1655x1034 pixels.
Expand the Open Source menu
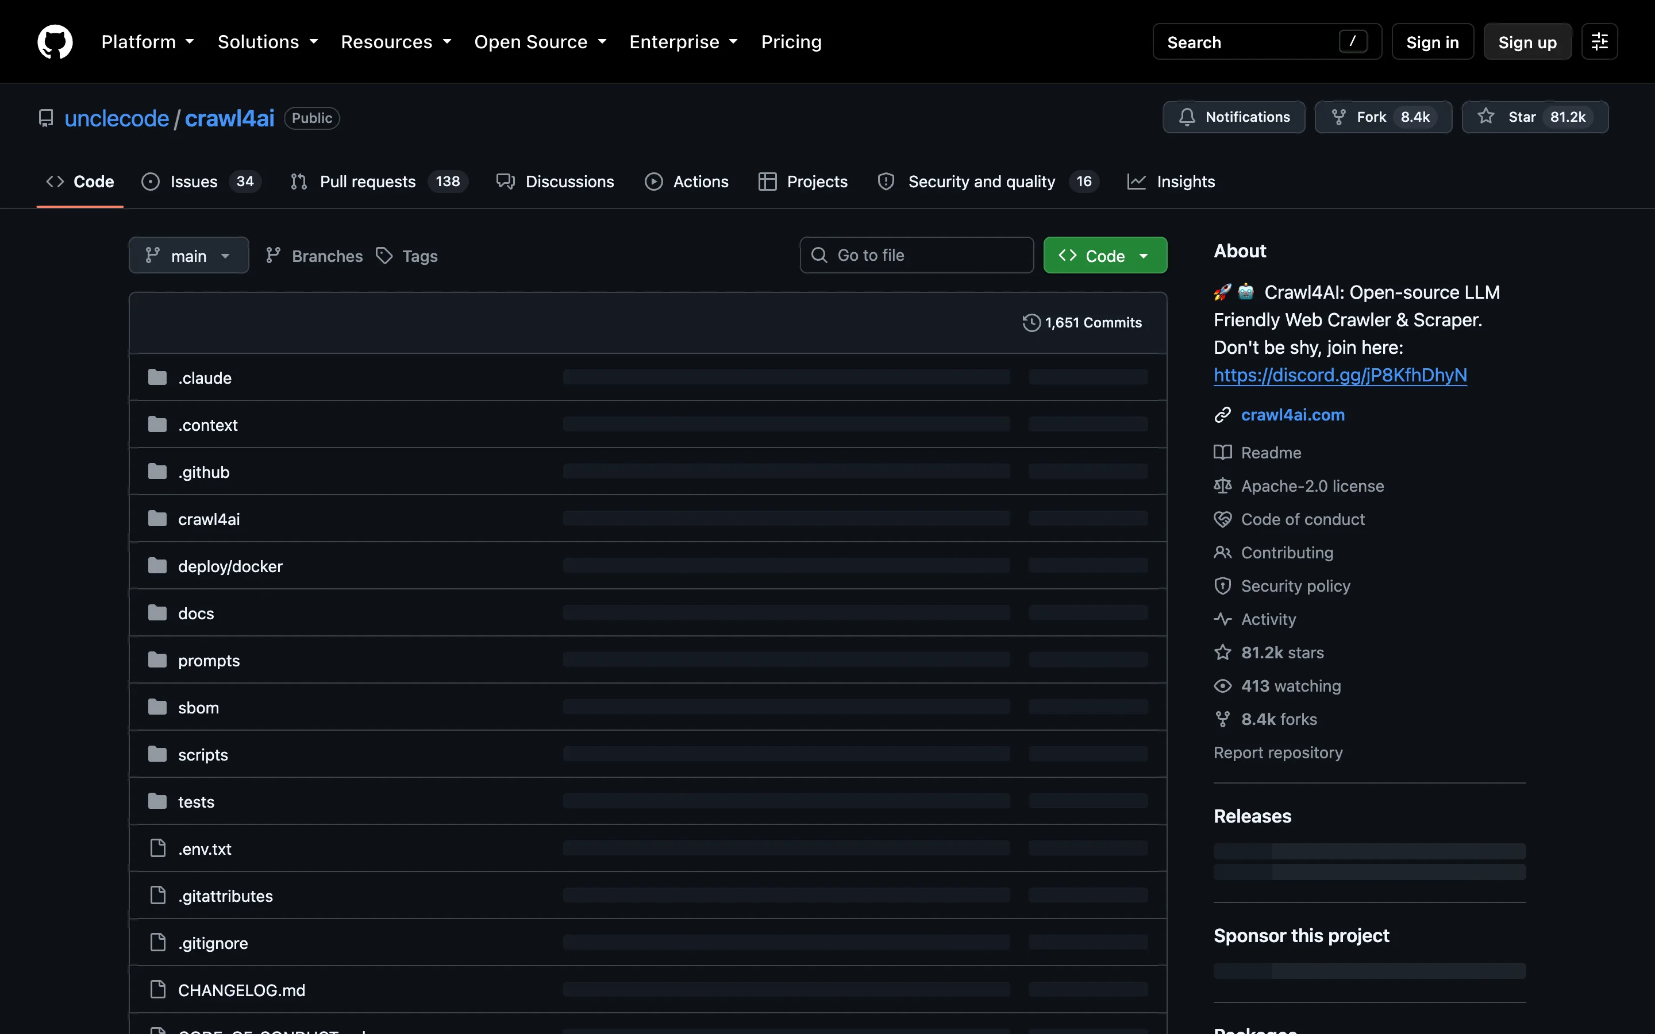click(x=541, y=42)
